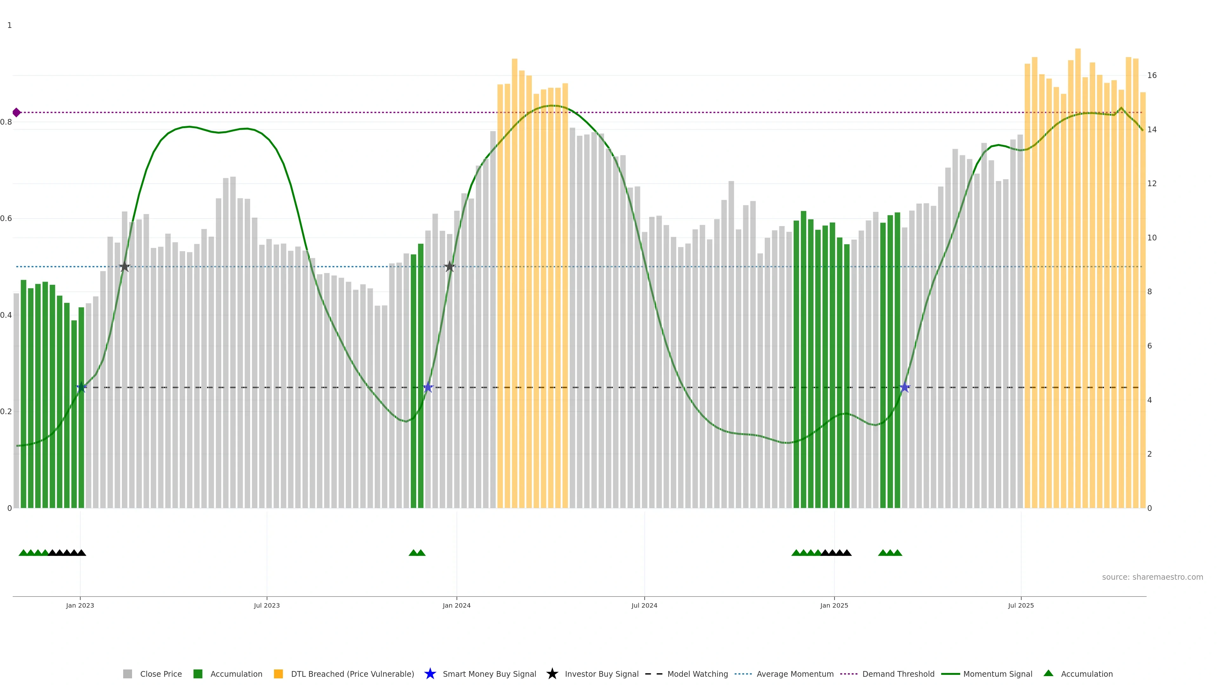
Task: Click the black Investor Buy star after Jan 2023
Action: point(124,267)
